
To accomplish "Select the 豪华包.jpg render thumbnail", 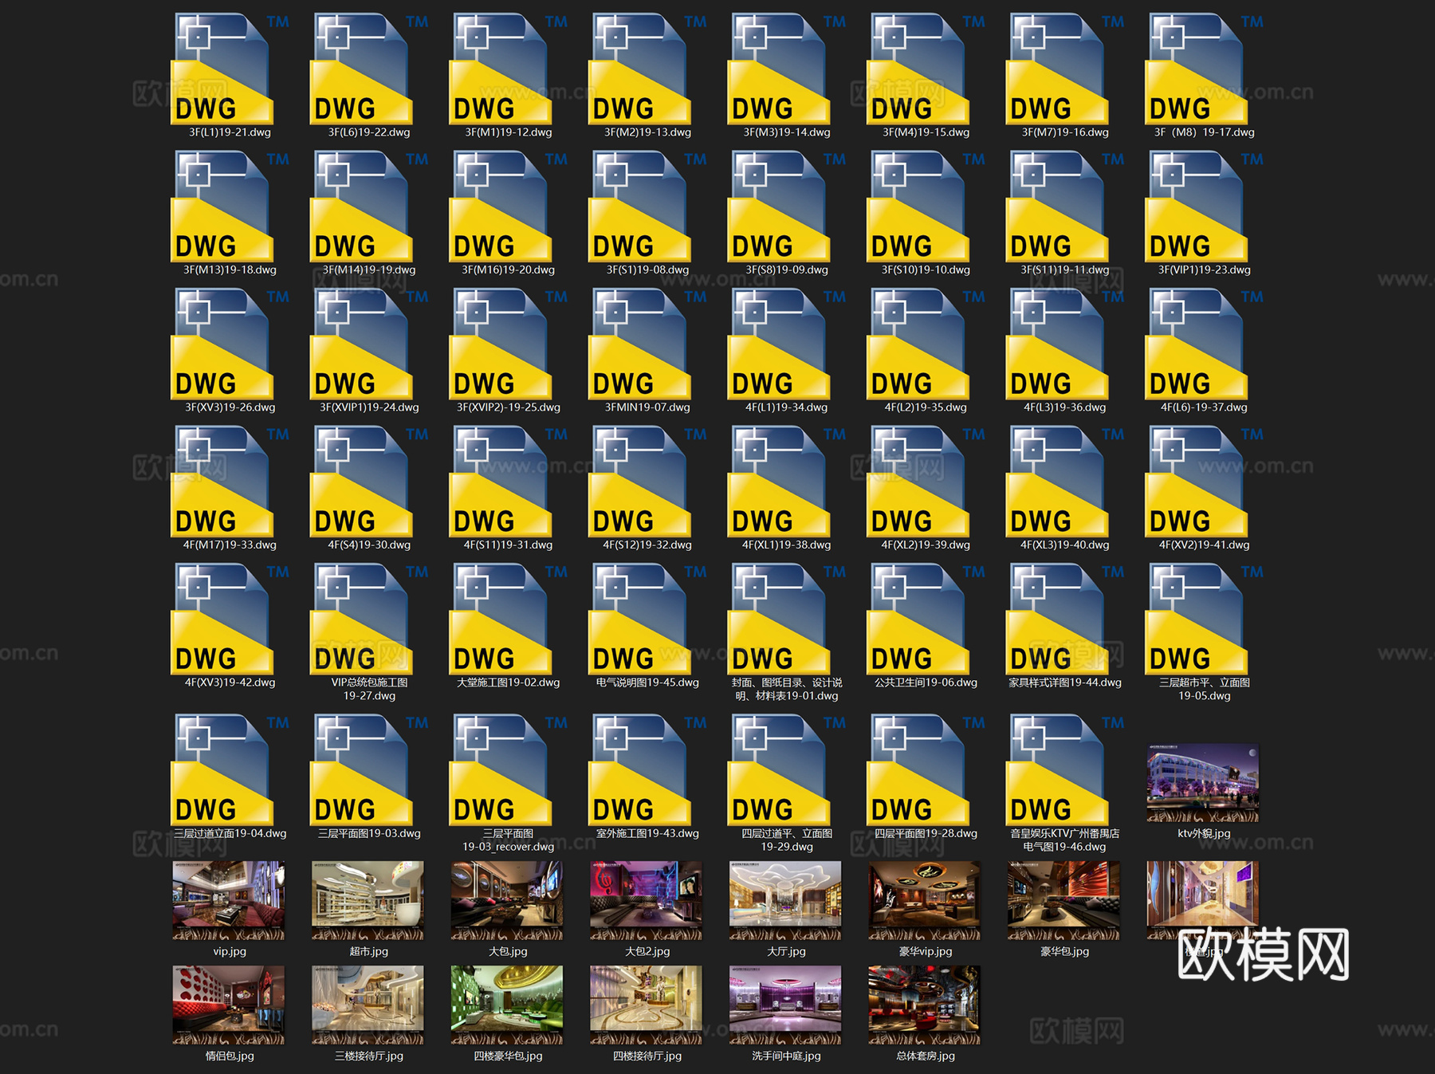I will (x=1063, y=901).
